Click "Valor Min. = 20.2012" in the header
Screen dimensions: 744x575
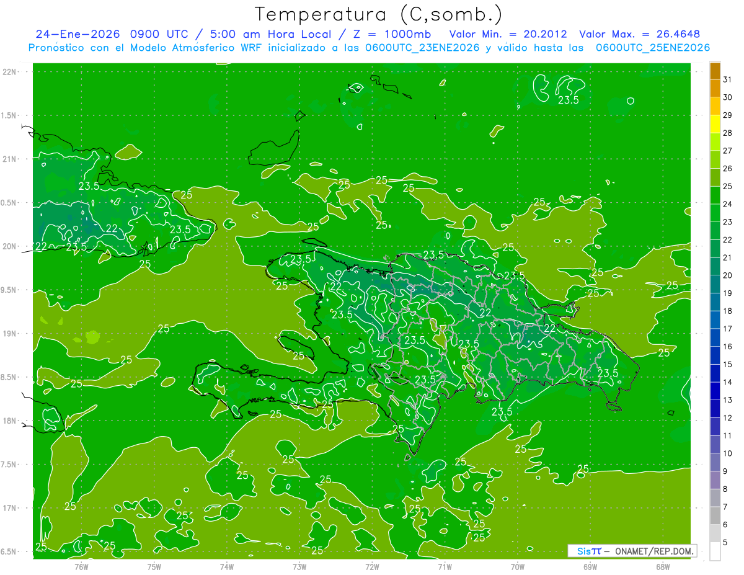508,34
